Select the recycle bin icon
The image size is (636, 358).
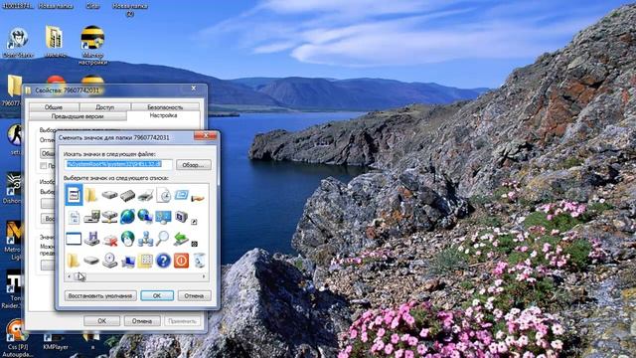point(199,261)
